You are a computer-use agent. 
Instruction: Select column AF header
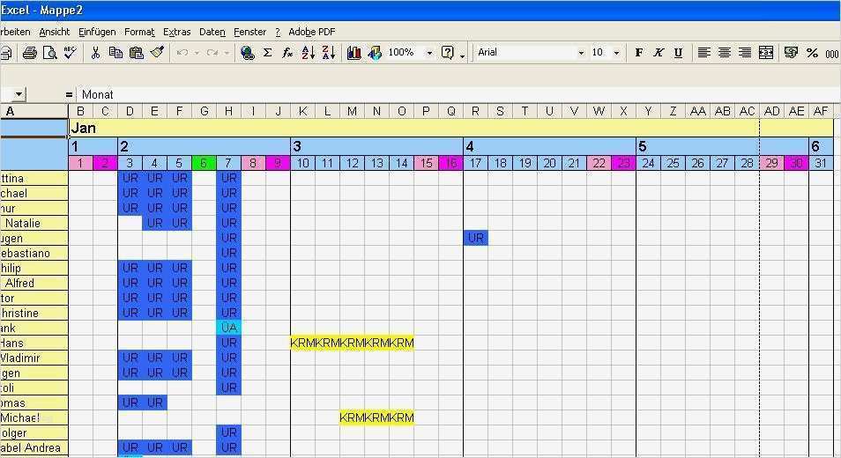coord(821,112)
